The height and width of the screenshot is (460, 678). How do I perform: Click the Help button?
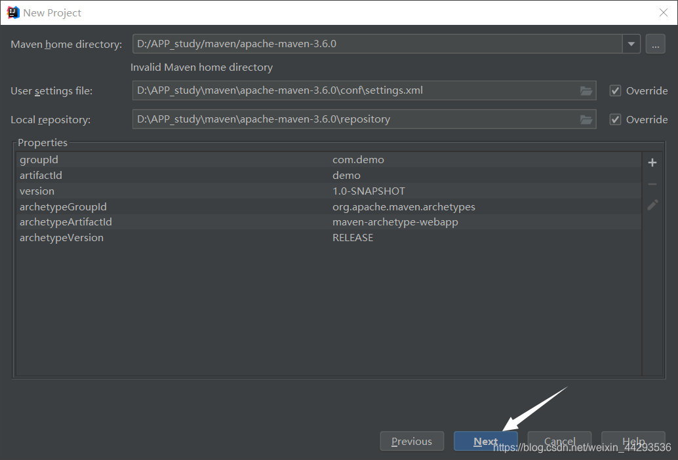[633, 441]
